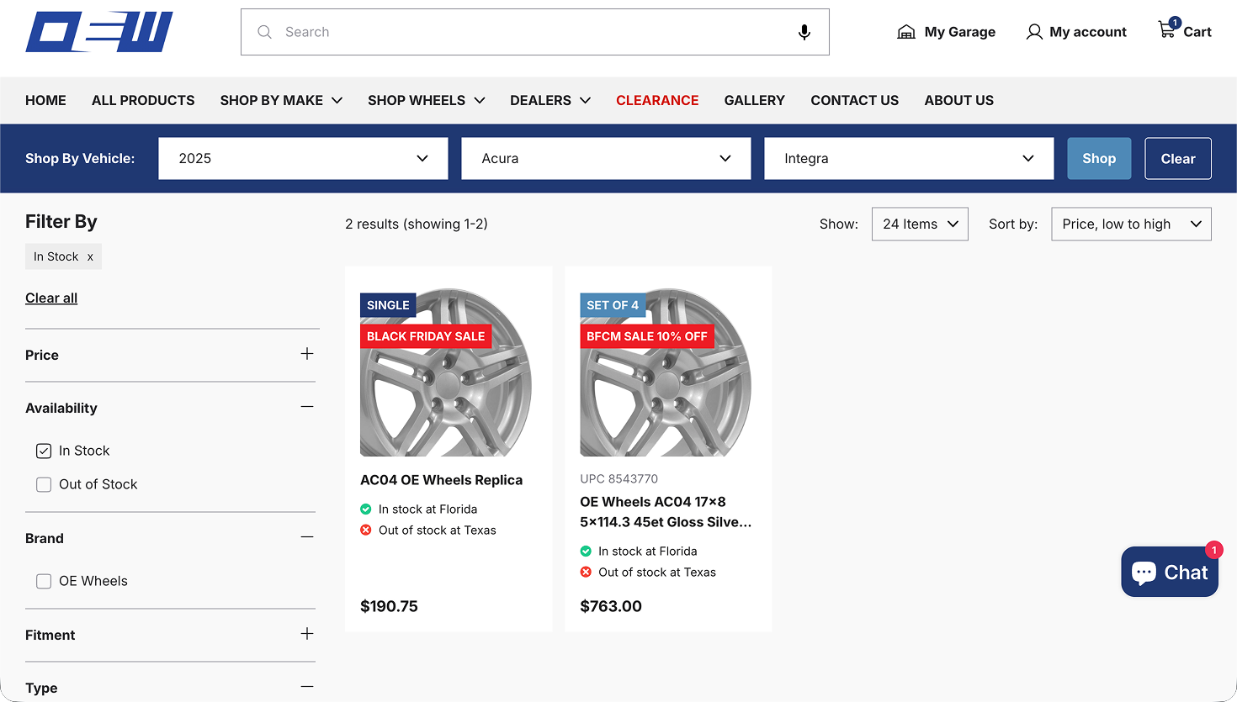Click the blue Shop button
This screenshot has width=1237, height=702.
(x=1098, y=159)
